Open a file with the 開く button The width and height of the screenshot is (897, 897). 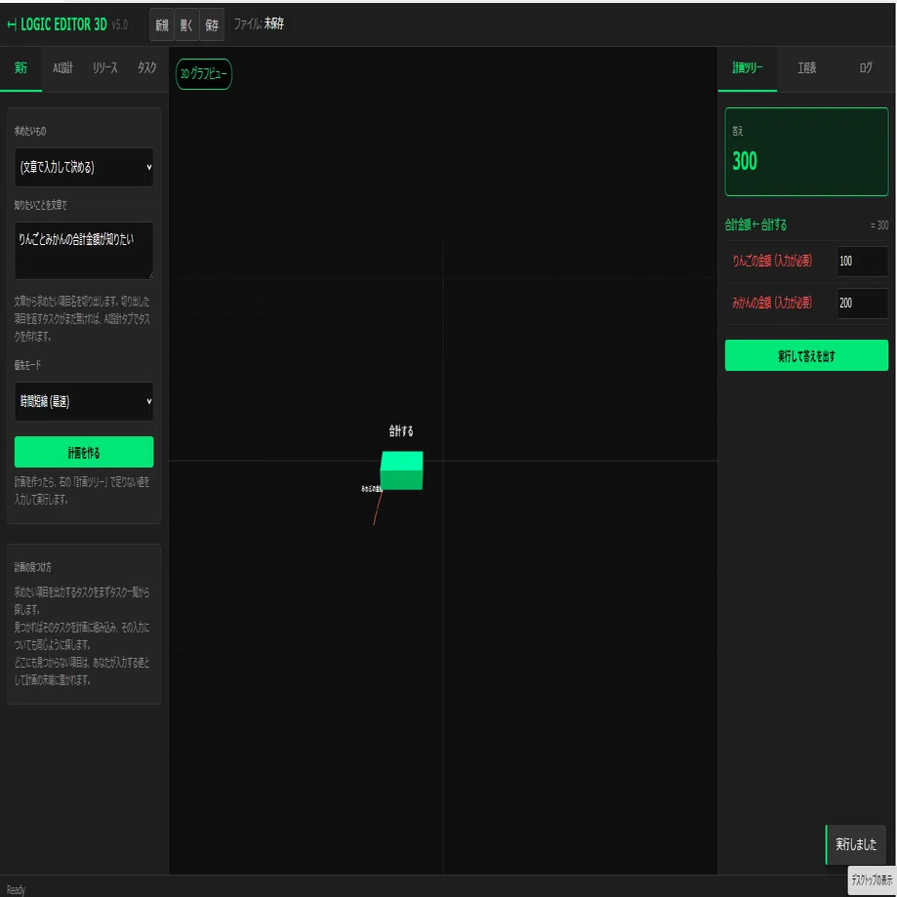pyautogui.click(x=186, y=24)
